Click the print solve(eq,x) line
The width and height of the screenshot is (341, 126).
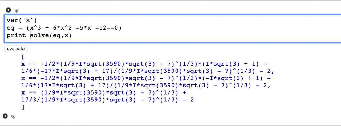coord(39,35)
